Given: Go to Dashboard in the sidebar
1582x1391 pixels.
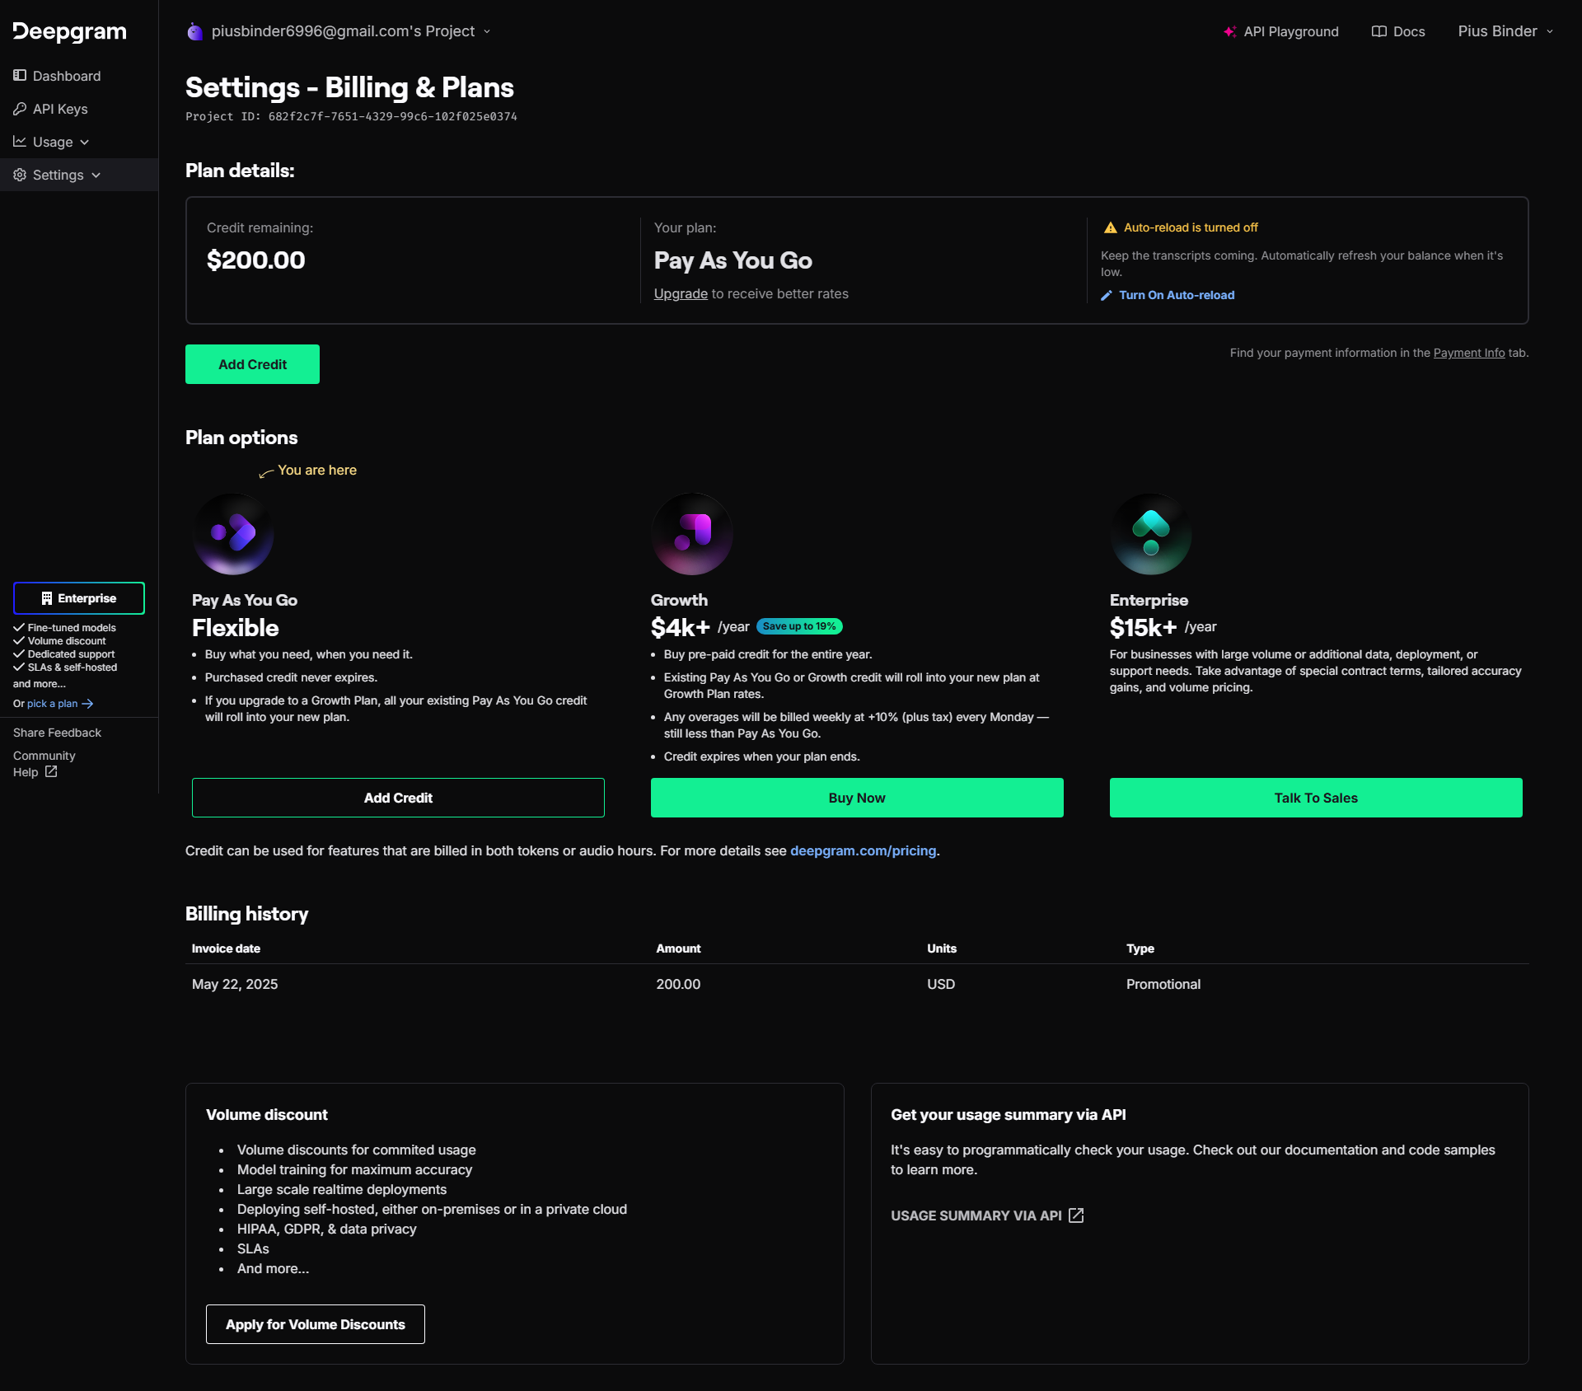Looking at the screenshot, I should click(x=66, y=76).
